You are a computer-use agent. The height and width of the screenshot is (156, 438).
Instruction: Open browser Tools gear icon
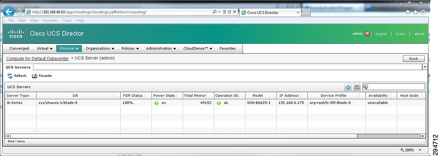423,12
